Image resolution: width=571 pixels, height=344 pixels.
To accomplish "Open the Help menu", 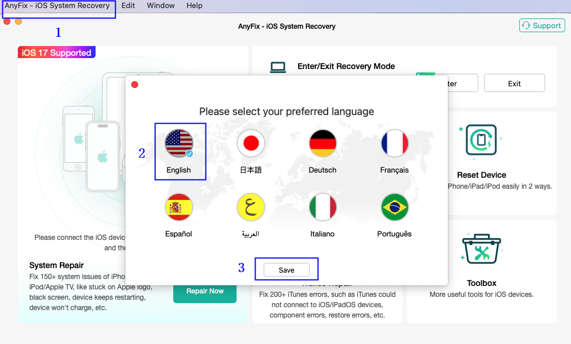I will click(x=195, y=6).
